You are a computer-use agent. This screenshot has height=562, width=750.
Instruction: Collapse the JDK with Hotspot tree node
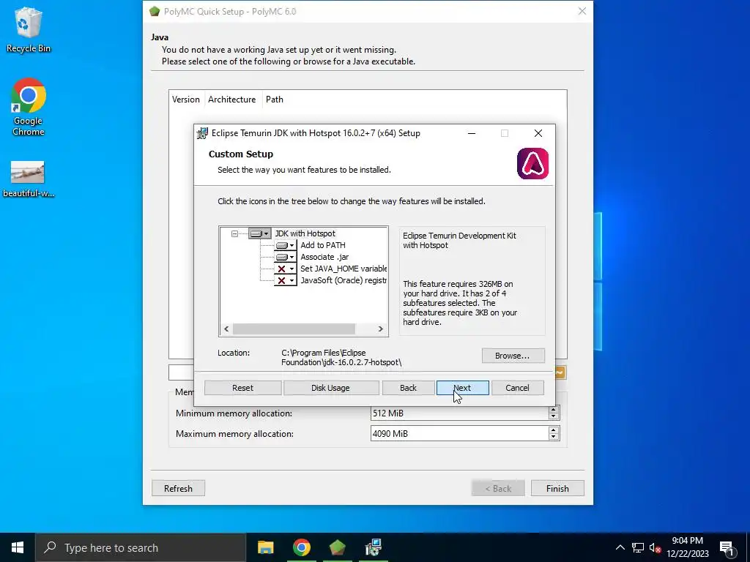(x=234, y=233)
